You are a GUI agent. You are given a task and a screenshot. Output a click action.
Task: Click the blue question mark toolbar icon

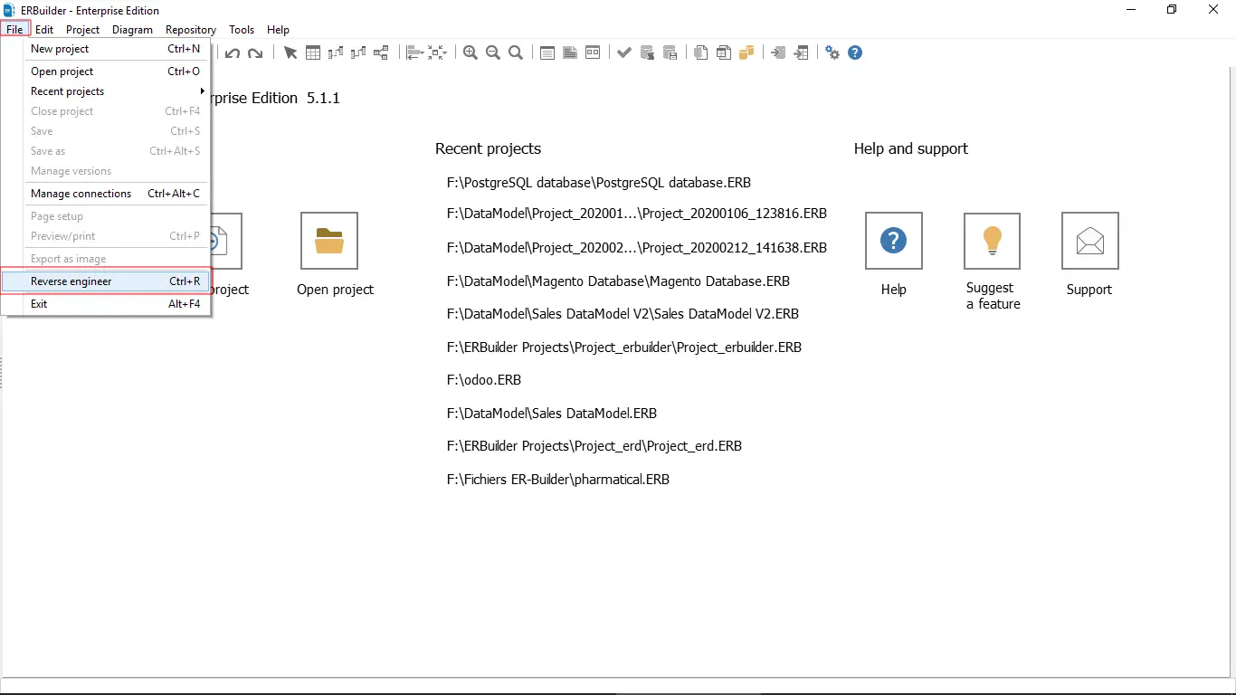click(855, 52)
